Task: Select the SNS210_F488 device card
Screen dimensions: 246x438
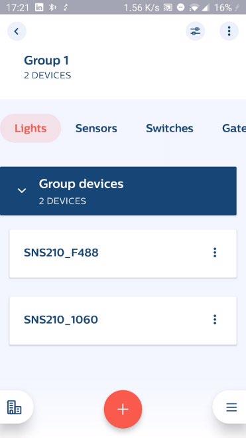Action: click(x=123, y=253)
